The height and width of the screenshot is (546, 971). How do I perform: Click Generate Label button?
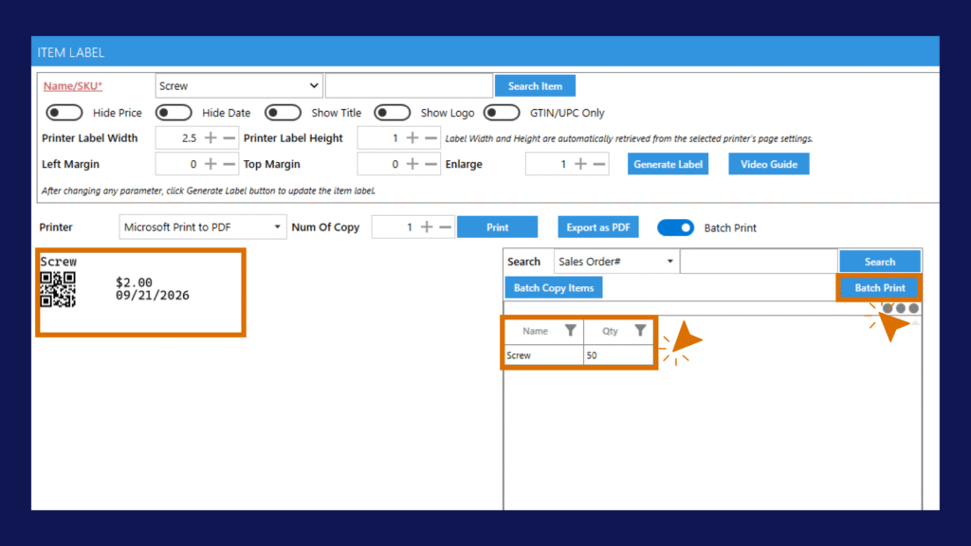coord(668,164)
